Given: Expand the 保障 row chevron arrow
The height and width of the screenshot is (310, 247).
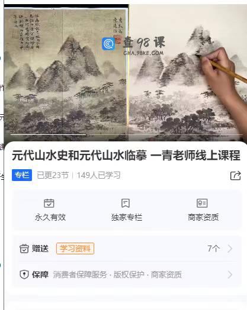Looking at the screenshot, I should click(230, 275).
